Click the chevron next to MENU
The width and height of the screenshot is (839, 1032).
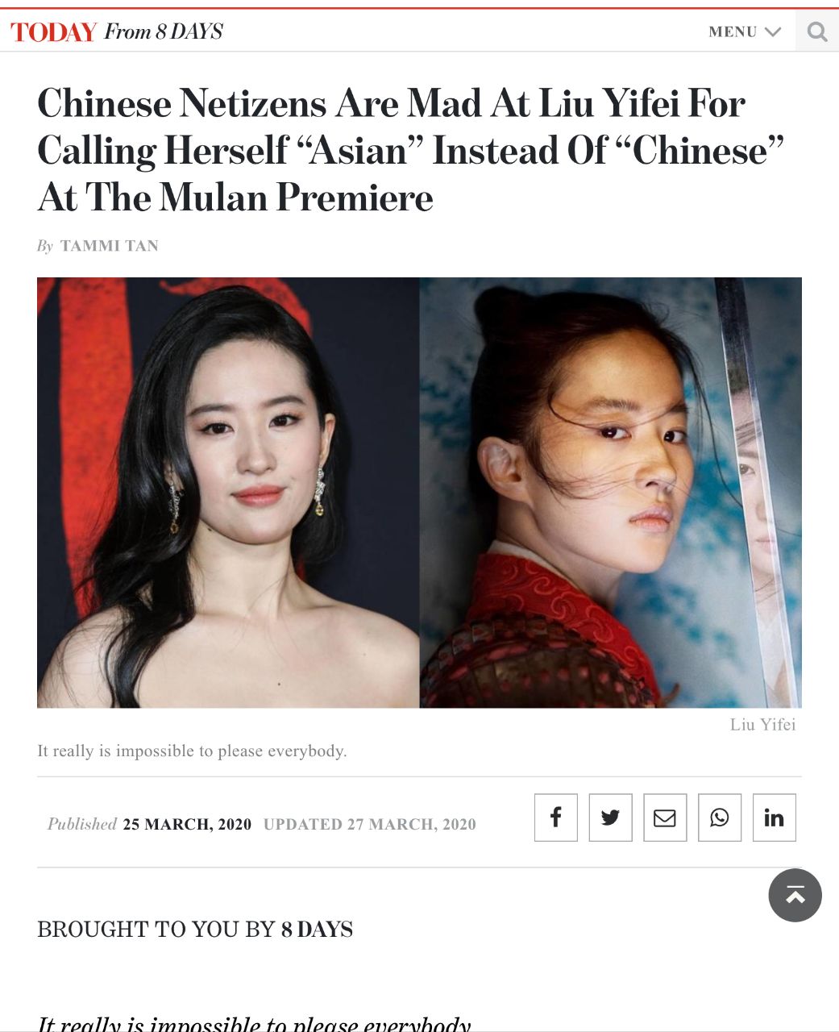(x=773, y=31)
